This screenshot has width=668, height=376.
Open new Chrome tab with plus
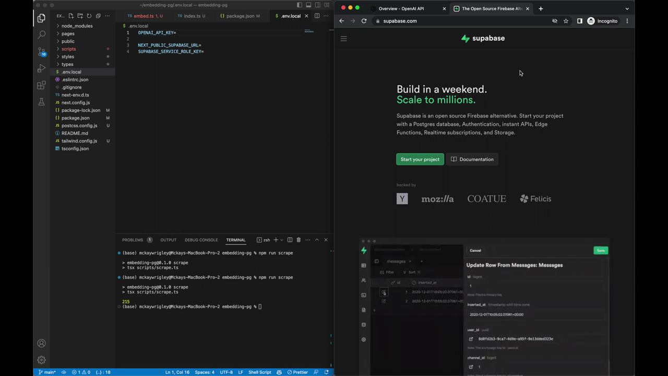[541, 8]
